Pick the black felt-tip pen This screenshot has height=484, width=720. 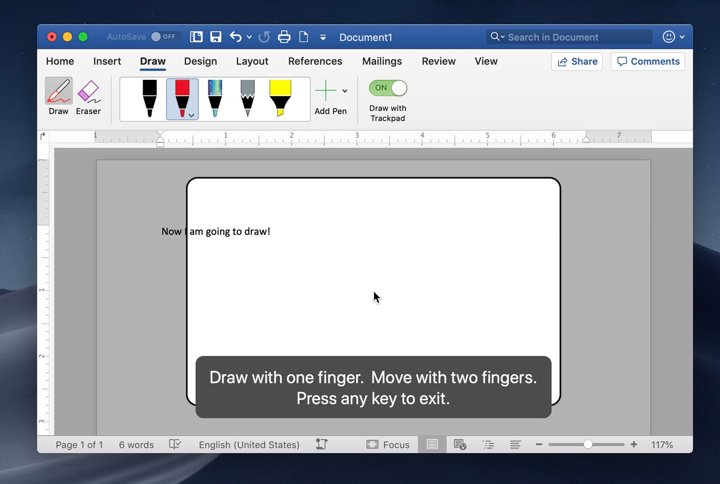148,98
